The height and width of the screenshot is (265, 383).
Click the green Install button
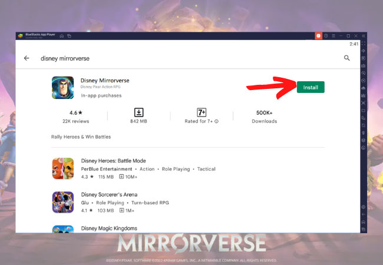(311, 87)
